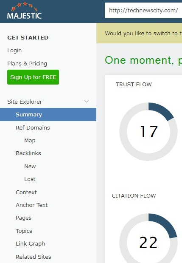Open the Pages report
The height and width of the screenshot is (263, 182).
click(24, 218)
